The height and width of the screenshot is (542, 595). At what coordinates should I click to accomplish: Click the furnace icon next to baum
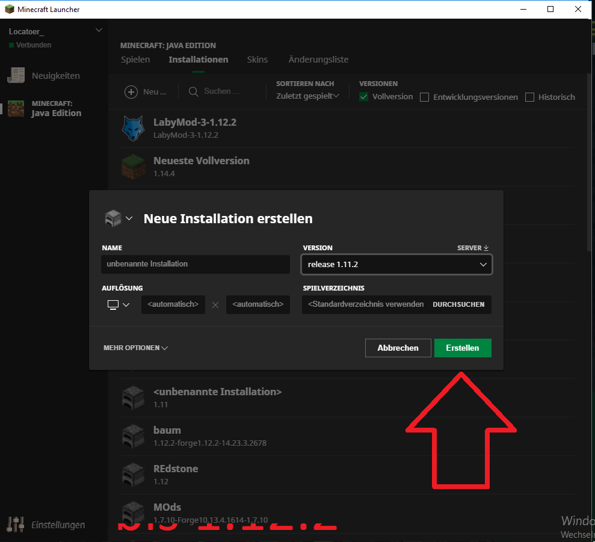click(133, 436)
